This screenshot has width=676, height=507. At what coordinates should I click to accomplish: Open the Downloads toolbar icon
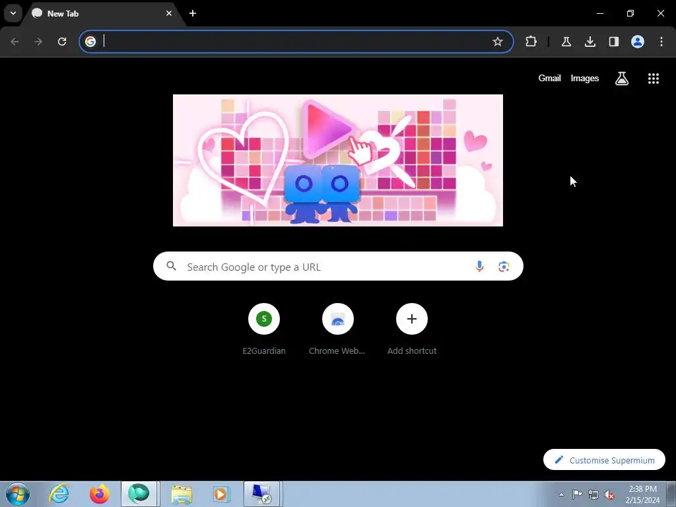point(590,42)
